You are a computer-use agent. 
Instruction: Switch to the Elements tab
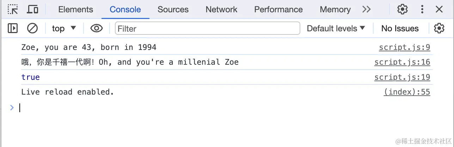(x=76, y=9)
